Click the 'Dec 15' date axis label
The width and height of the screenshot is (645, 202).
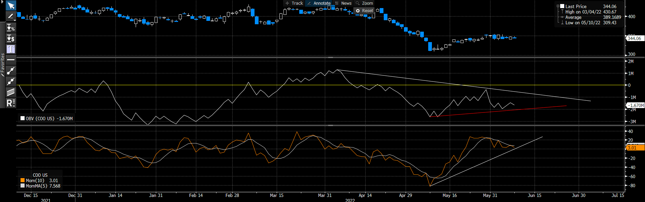click(x=31, y=195)
